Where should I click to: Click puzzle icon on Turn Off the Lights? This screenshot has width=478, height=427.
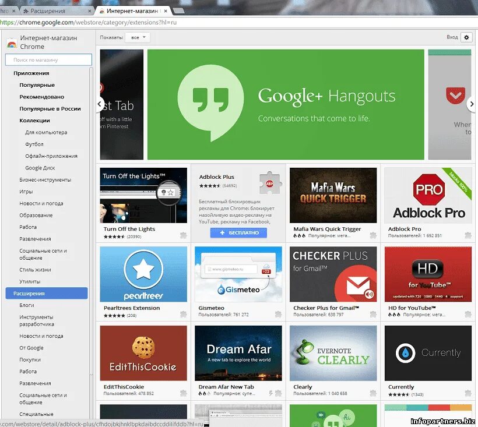183,235
